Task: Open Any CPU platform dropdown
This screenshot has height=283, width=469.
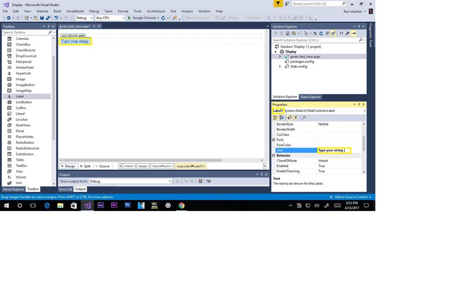Action: [110, 18]
